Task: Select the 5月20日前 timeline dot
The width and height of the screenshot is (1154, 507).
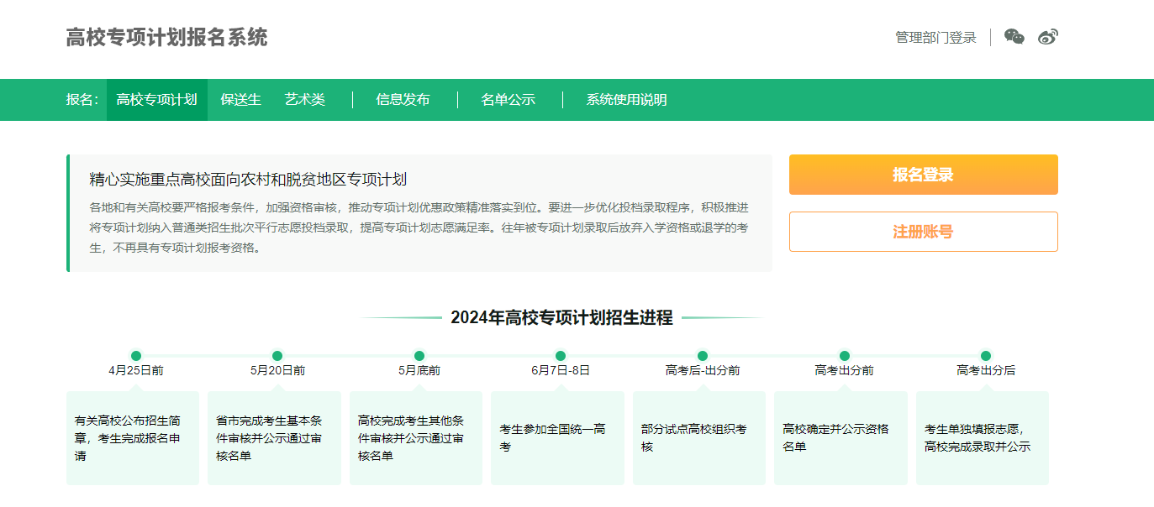Action: [x=277, y=356]
